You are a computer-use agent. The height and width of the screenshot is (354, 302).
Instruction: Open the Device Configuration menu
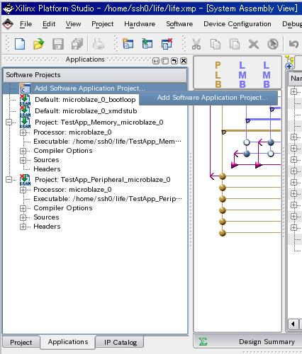[x=237, y=24]
